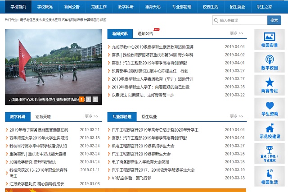Screen dimensions: 288x192
Task: Expand 更多 >> in the 新闻资讯 section
Action: pos(237,33)
